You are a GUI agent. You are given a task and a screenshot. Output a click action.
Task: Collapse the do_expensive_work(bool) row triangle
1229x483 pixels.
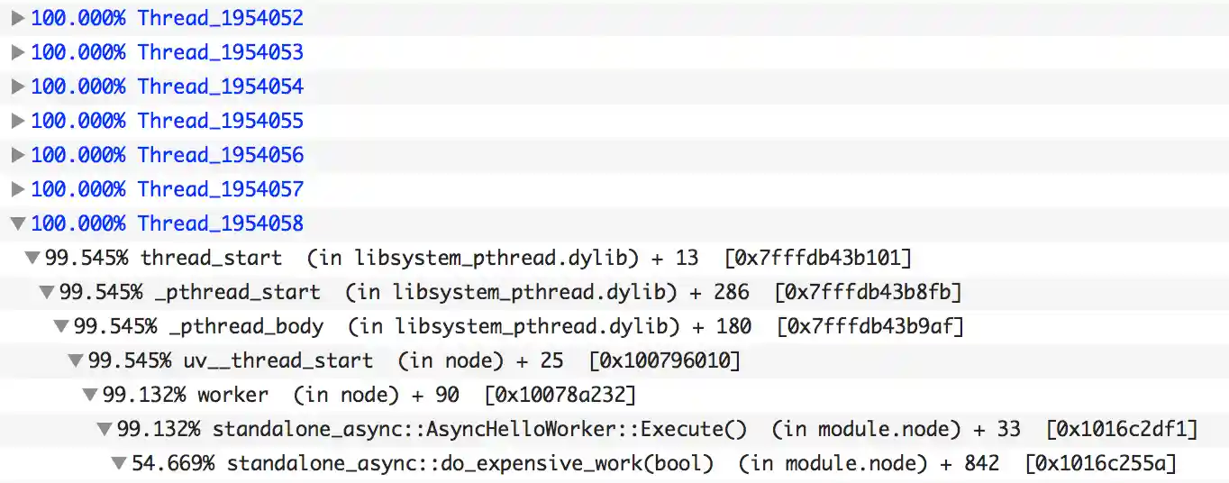tap(118, 464)
